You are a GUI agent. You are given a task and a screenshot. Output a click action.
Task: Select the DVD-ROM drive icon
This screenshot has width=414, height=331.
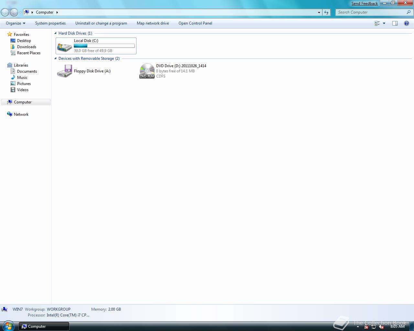click(x=147, y=71)
